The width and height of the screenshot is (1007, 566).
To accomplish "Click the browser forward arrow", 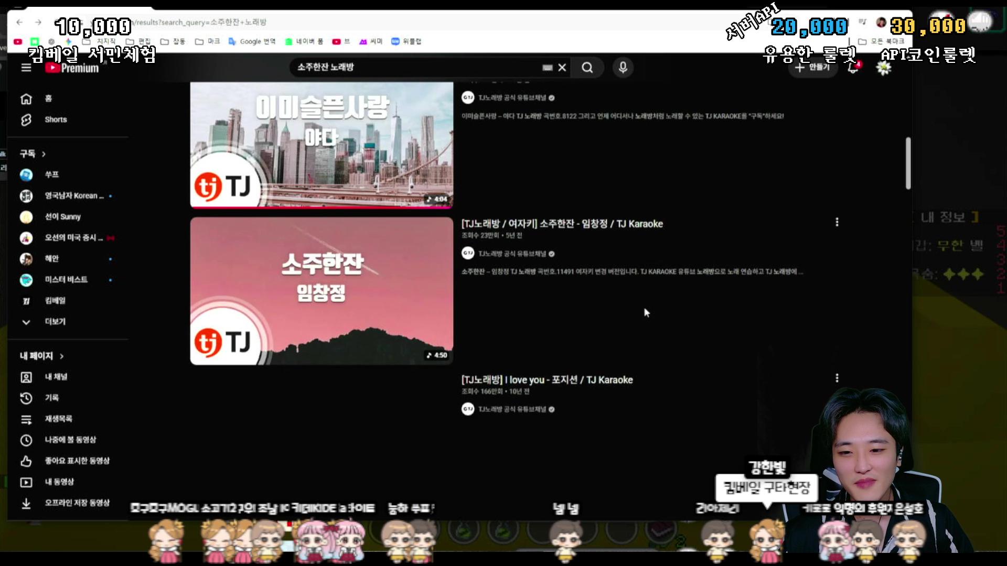I will pos(38,22).
